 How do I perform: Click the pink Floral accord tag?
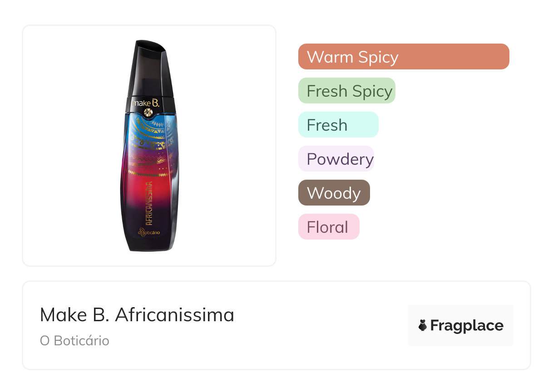click(328, 227)
